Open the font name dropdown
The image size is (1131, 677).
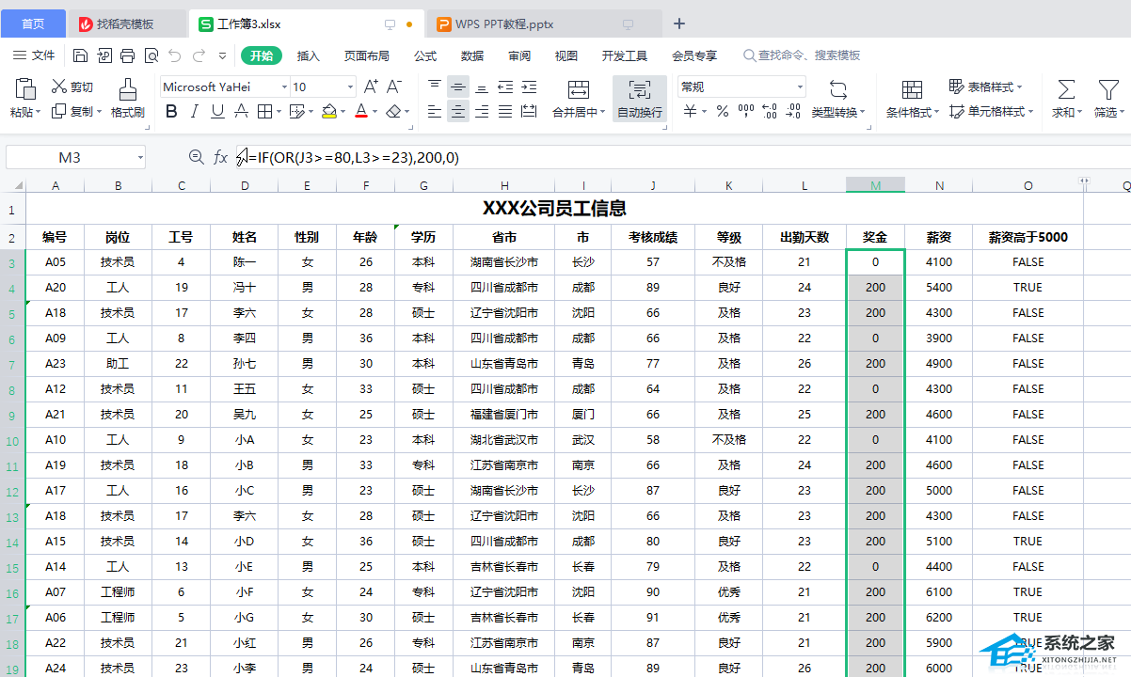click(x=284, y=87)
